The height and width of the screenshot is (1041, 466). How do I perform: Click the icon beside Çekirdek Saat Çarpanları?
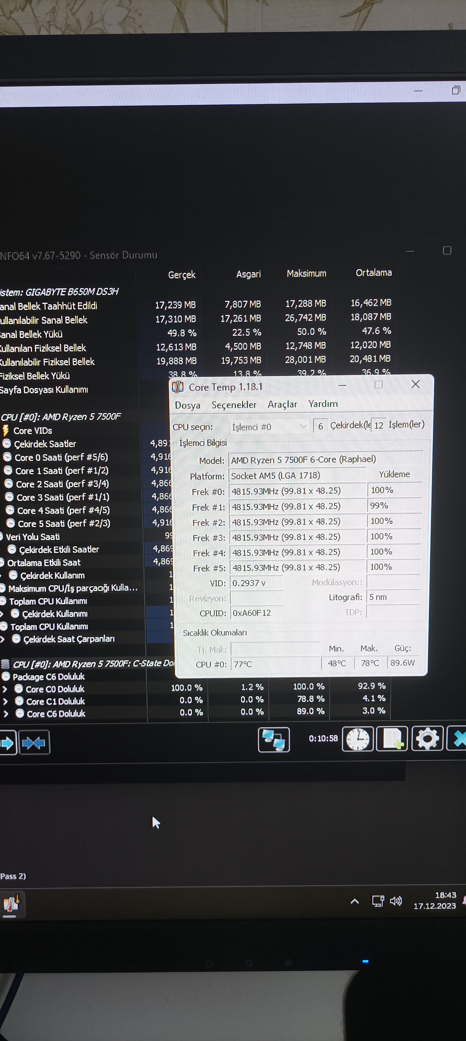(x=17, y=638)
